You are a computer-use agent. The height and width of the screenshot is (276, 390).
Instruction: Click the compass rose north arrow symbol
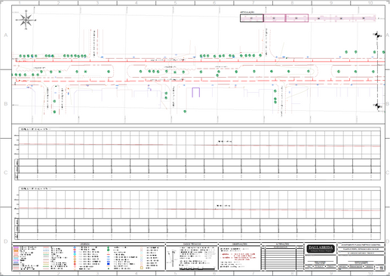26,20
